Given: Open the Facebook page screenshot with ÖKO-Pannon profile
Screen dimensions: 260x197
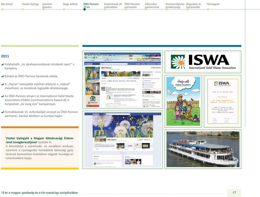Looking at the screenshot, I should click(x=122, y=80).
